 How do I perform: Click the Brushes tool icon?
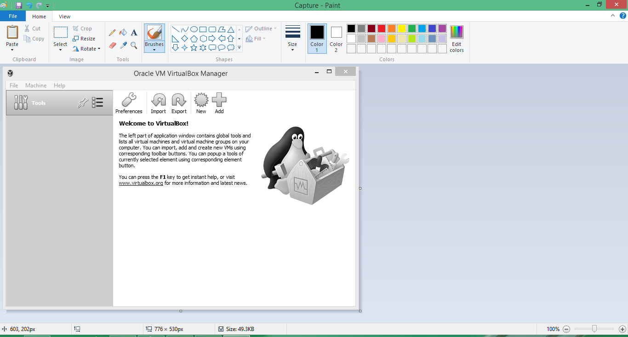[154, 33]
